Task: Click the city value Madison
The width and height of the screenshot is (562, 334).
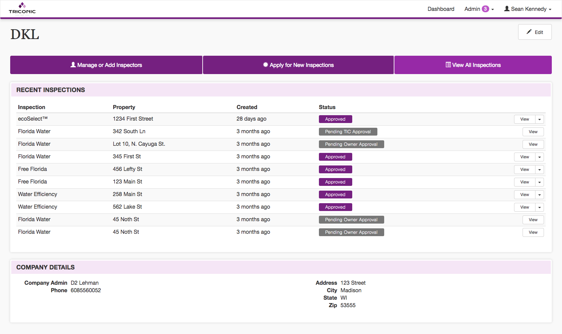Action: pos(351,290)
